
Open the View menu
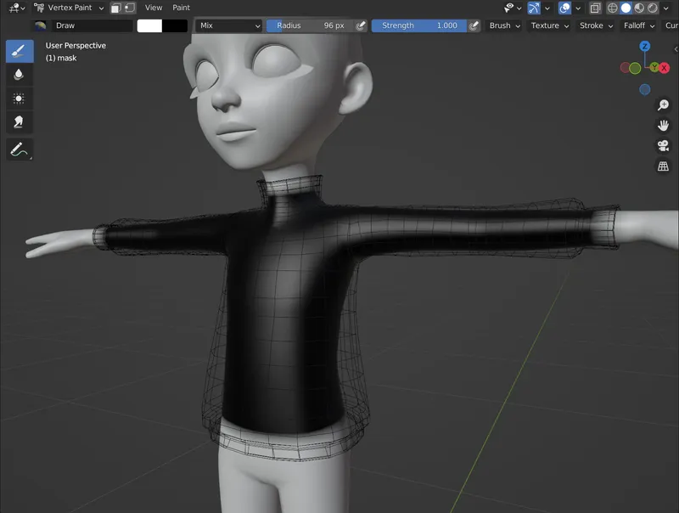pyautogui.click(x=153, y=8)
